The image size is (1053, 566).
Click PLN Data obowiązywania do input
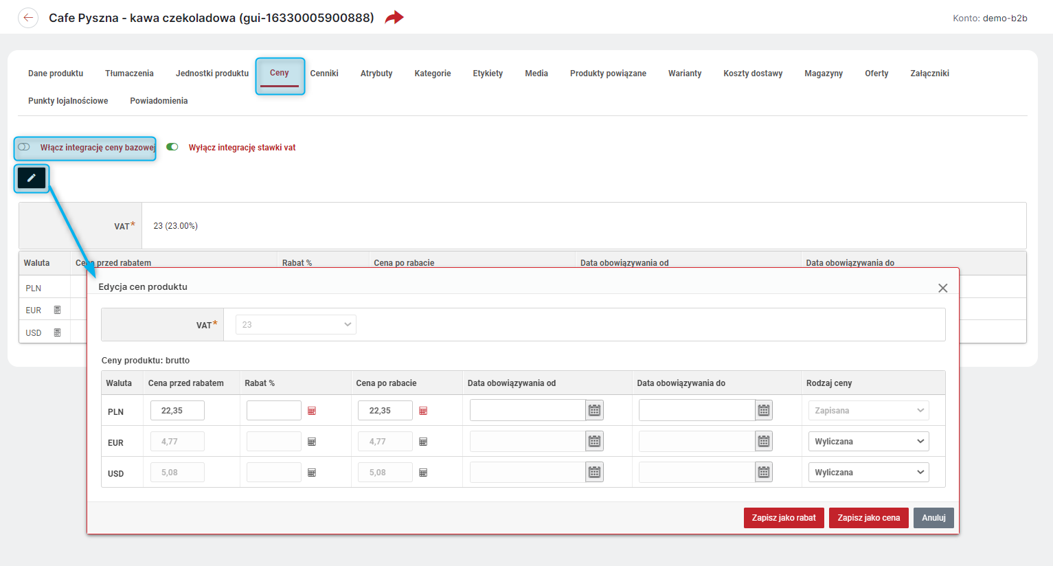pyautogui.click(x=697, y=410)
